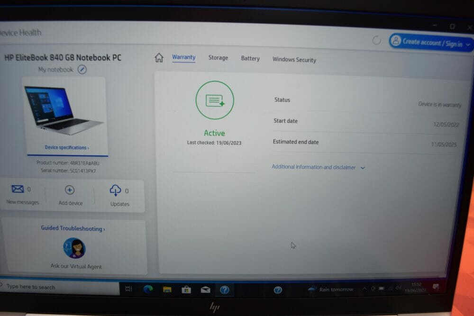
Task: Open the Mail app from the taskbar
Action: pyautogui.click(x=206, y=290)
